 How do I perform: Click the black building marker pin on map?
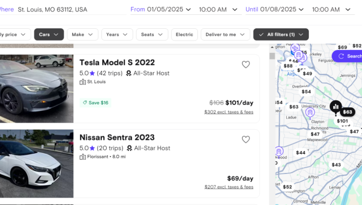click(336, 107)
